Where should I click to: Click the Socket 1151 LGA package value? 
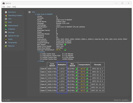coord(63,23)
